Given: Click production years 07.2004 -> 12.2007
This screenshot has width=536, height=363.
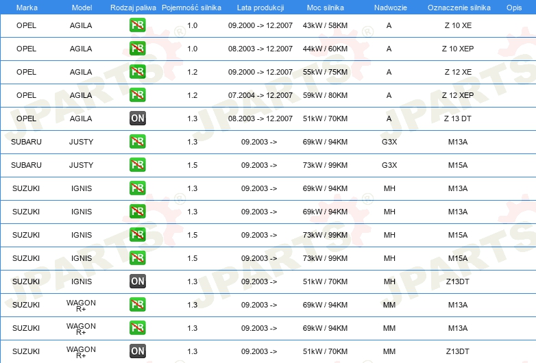Looking at the screenshot, I should 260,95.
